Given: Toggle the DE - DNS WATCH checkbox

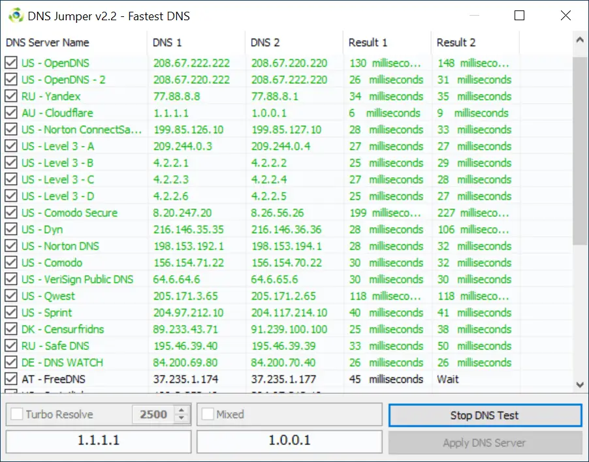Looking at the screenshot, I should [11, 362].
